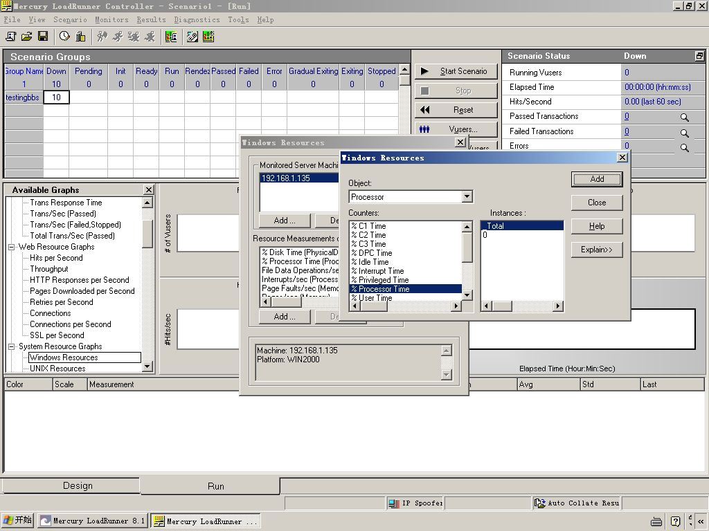
Task: Click the green bar chart toolbar icon
Action: tap(208, 37)
